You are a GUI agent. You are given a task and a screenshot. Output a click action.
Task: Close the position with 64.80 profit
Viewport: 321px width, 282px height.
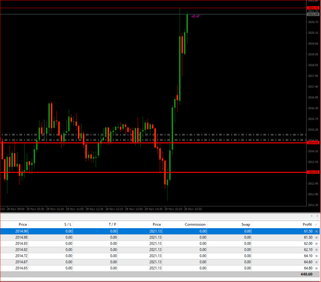tap(316, 268)
